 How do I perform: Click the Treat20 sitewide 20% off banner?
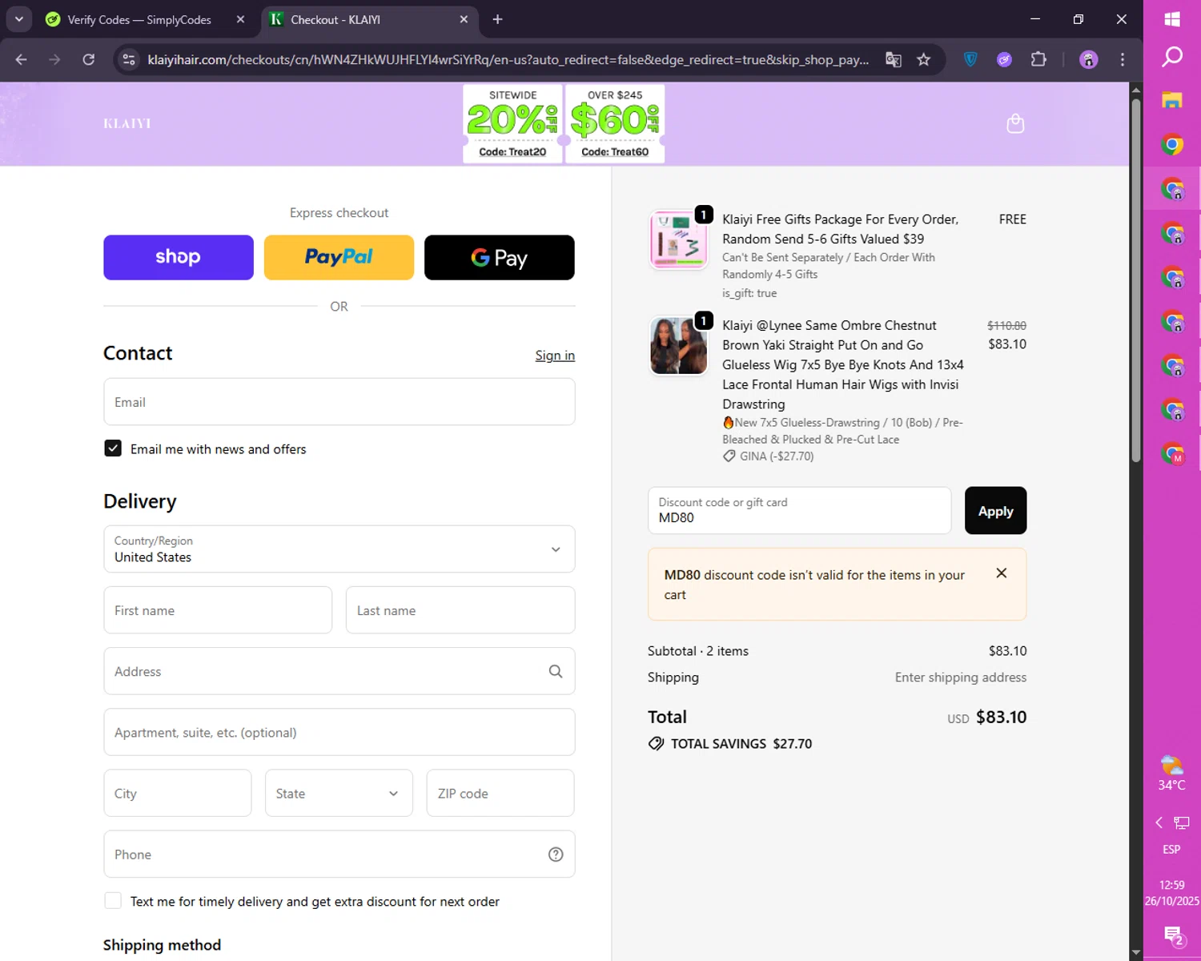pyautogui.click(x=512, y=123)
